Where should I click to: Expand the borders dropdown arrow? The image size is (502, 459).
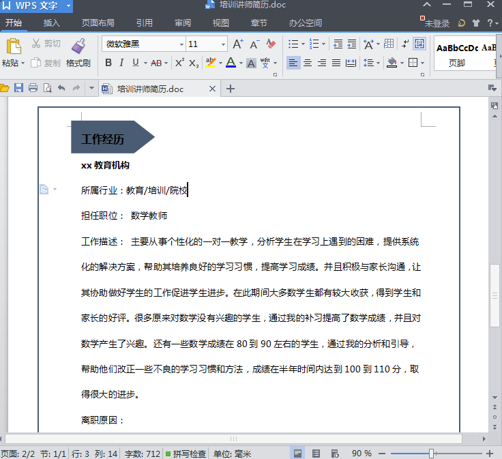click(x=423, y=63)
